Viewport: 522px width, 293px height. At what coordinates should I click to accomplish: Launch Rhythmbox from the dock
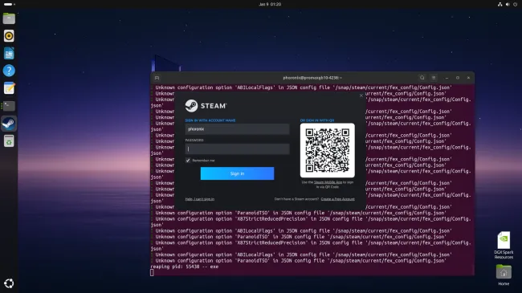pos(9,36)
